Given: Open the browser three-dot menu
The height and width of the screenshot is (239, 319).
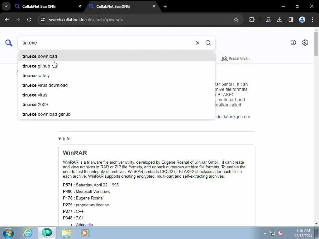Looking at the screenshot, I should point(312,20).
